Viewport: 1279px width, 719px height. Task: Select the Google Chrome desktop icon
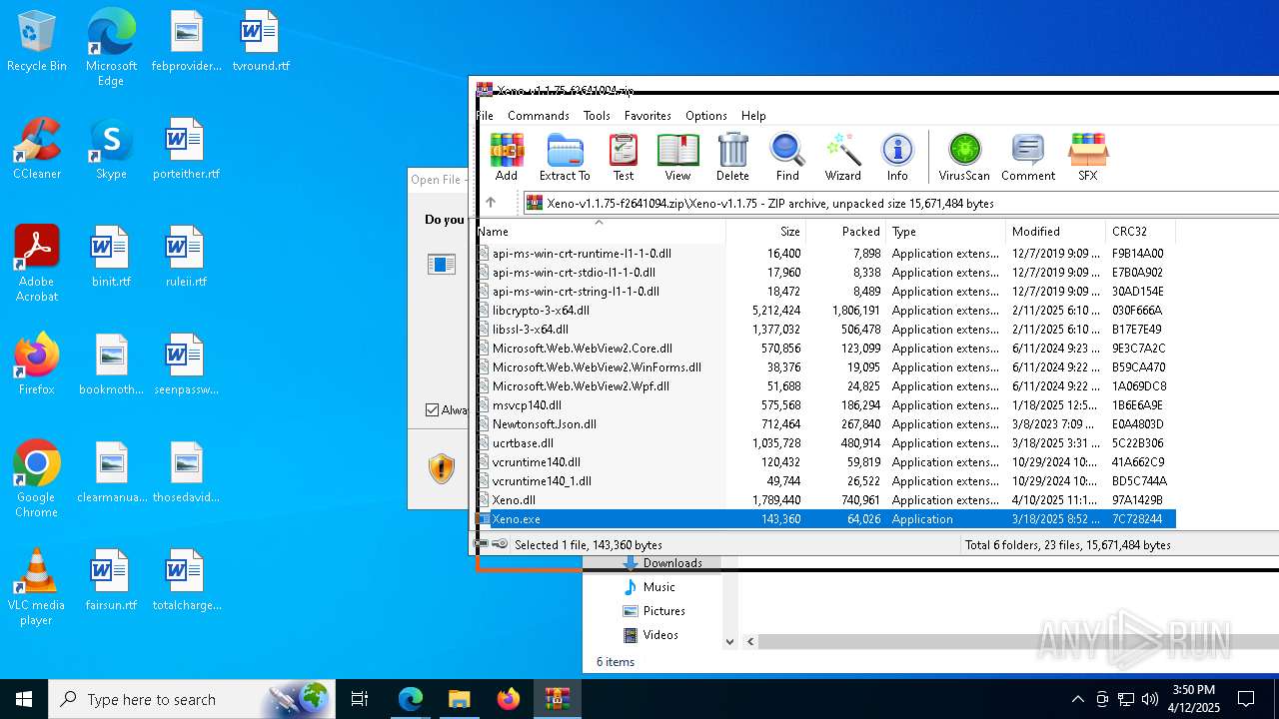(x=37, y=479)
